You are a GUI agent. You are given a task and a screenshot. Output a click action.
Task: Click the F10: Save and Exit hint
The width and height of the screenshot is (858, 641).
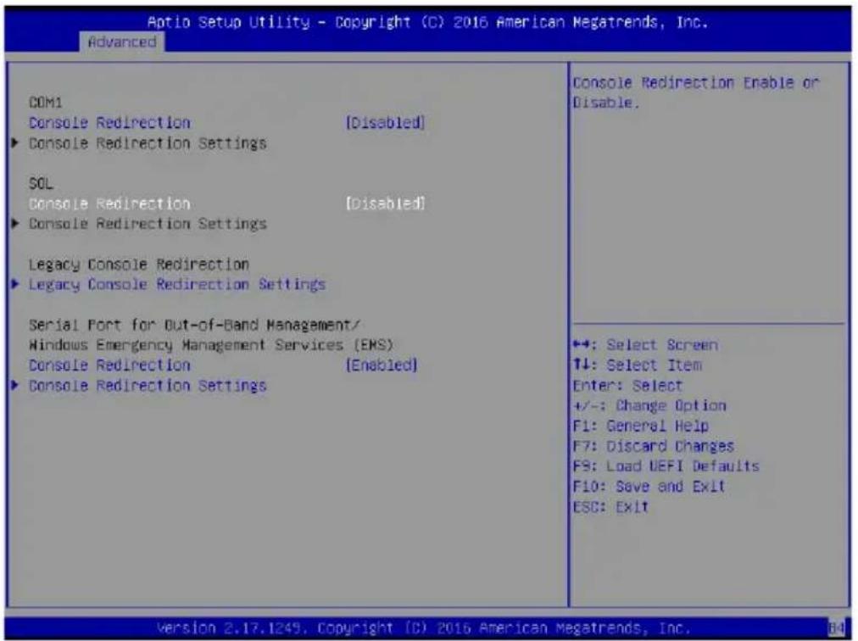click(649, 487)
